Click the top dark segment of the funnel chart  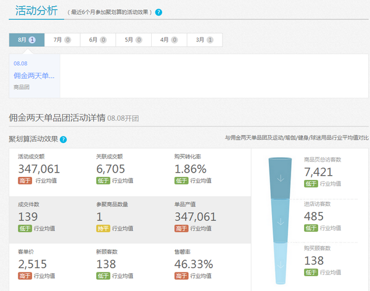coord(281,179)
